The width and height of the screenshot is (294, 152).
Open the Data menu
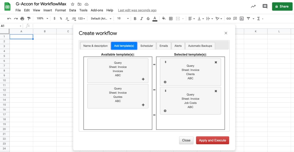(x=72, y=10)
